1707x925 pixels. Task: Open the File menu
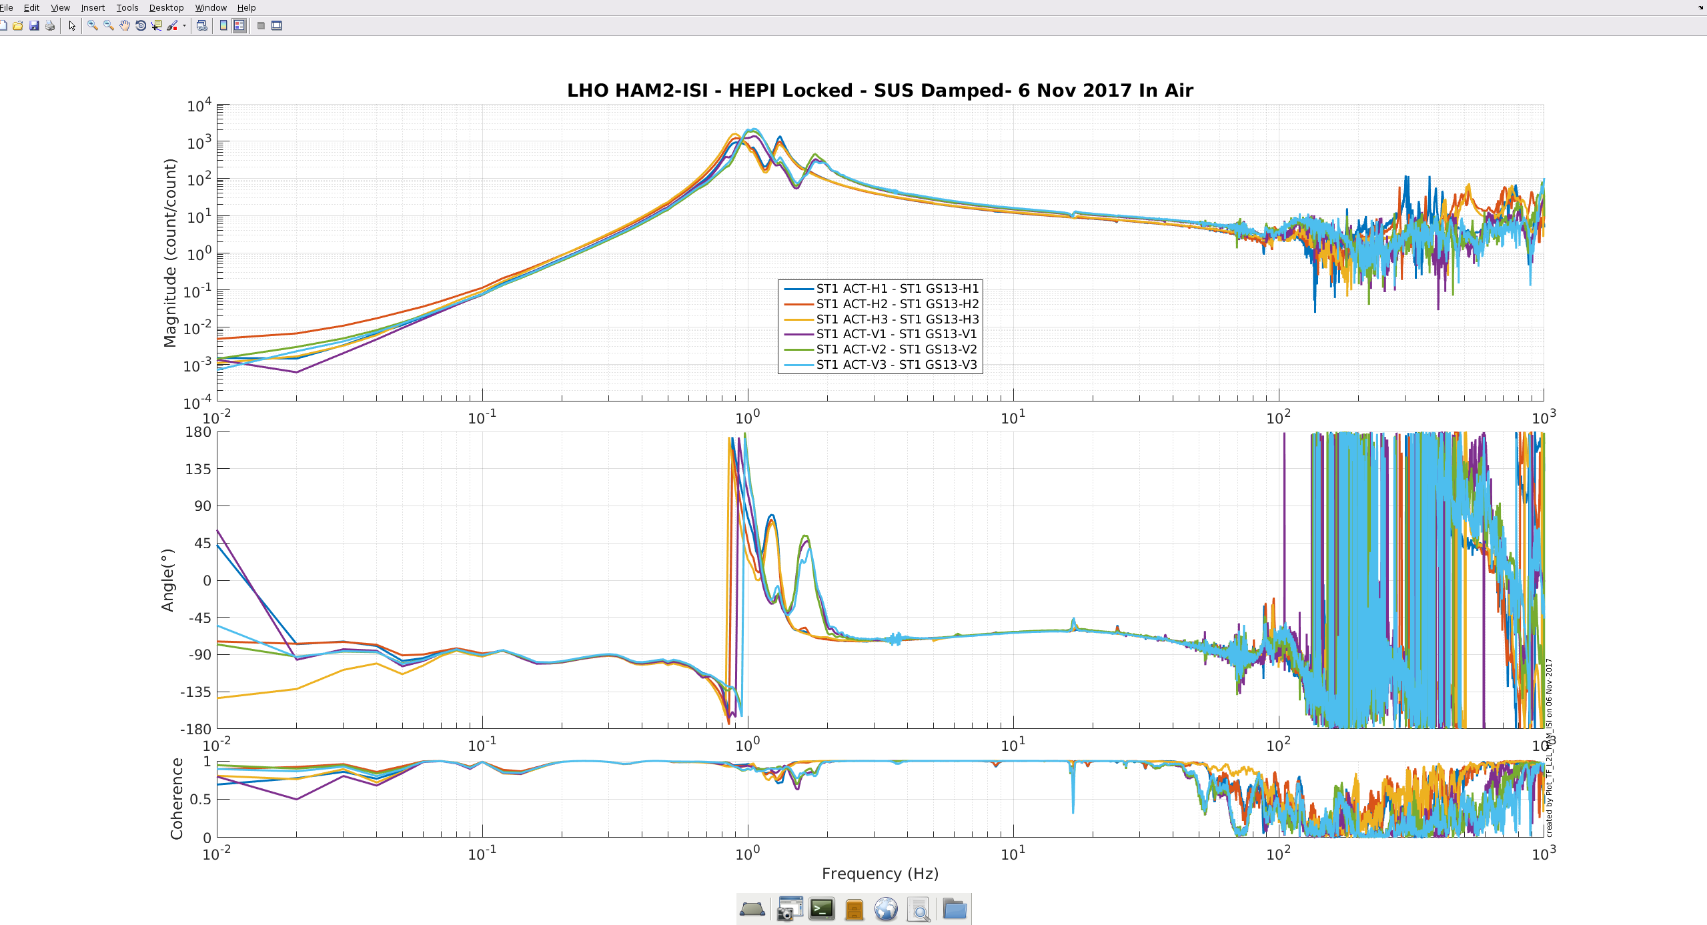click(x=7, y=7)
